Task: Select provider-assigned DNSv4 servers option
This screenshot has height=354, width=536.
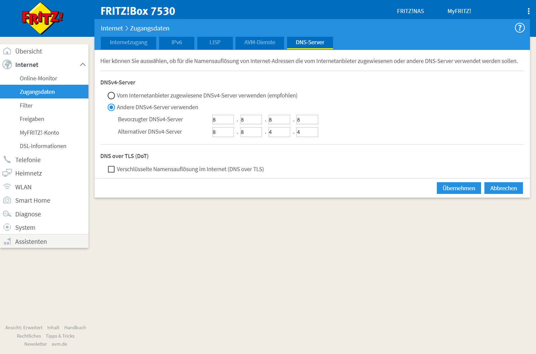Action: click(111, 96)
